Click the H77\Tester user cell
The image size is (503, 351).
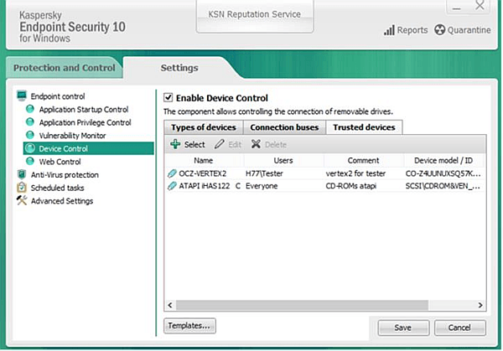pos(264,173)
